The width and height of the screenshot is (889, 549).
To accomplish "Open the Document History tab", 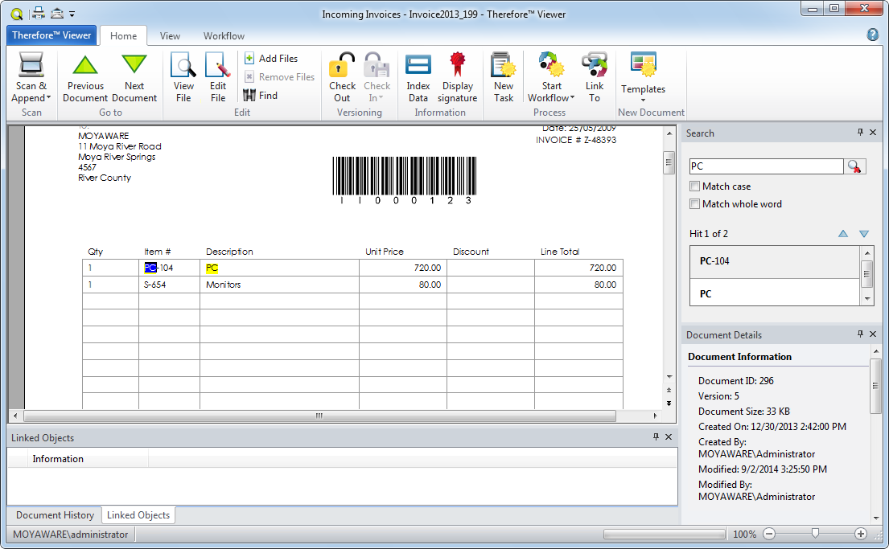I will [54, 514].
